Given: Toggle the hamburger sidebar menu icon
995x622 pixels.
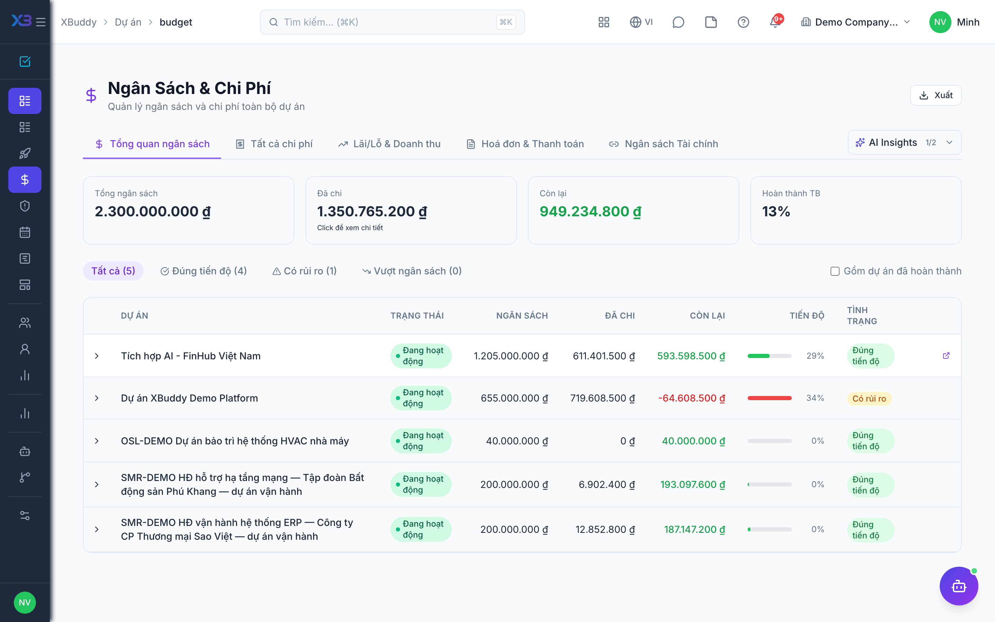Looking at the screenshot, I should click(40, 22).
